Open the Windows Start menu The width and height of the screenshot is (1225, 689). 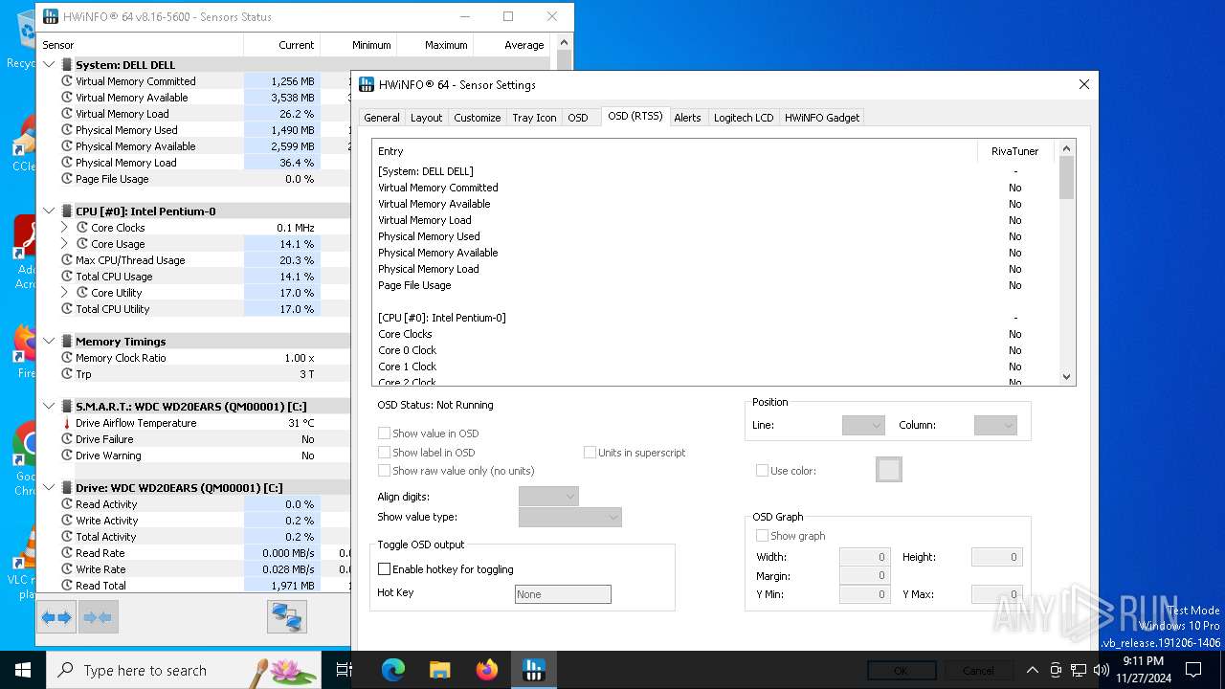tap(22, 670)
